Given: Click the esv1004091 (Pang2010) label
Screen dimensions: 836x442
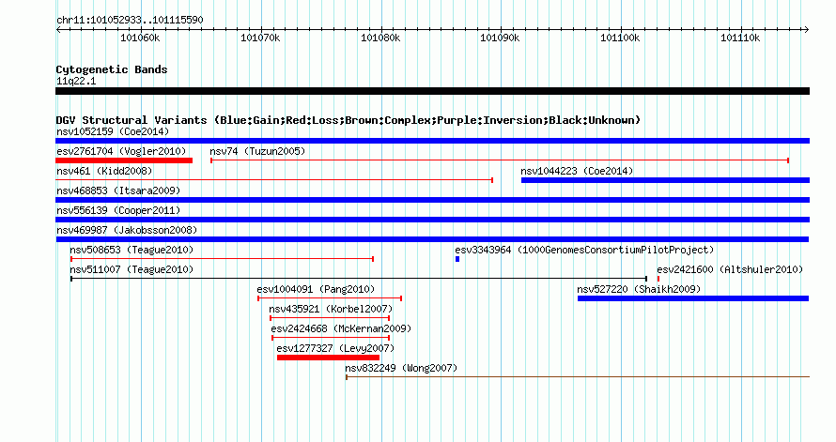Looking at the screenshot, I should point(316,289).
